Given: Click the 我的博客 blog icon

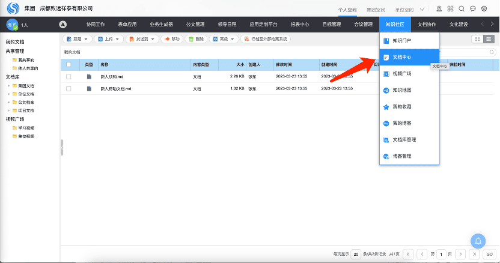Looking at the screenshot, I should click(386, 123).
